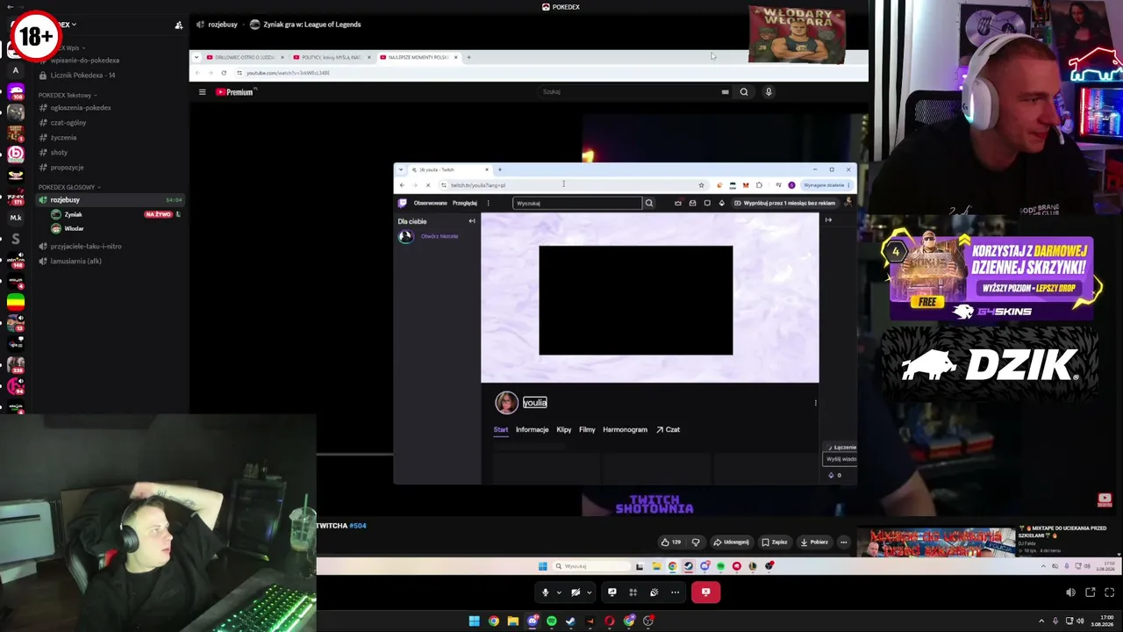Pop out the Discord call window

[x=1091, y=592]
